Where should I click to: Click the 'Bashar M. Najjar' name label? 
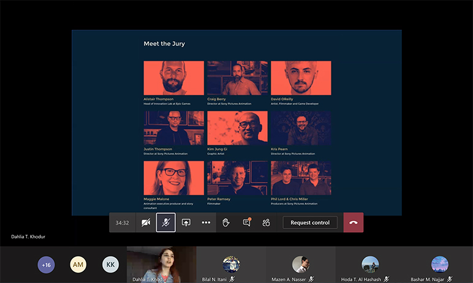point(428,279)
